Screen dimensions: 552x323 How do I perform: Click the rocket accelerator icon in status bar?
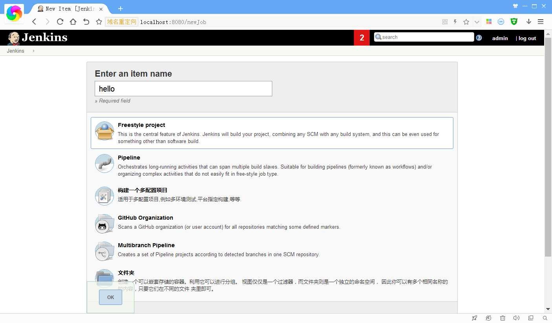[x=475, y=318]
